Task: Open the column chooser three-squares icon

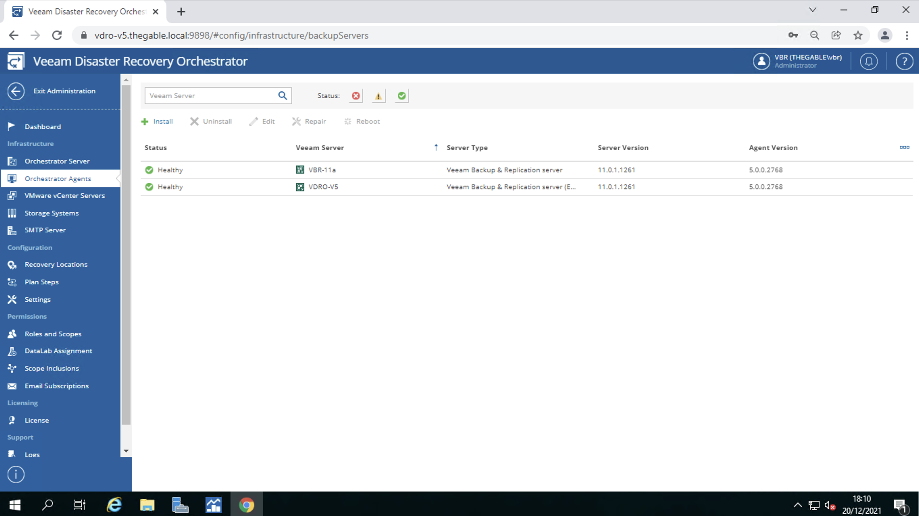Action: pyautogui.click(x=904, y=147)
